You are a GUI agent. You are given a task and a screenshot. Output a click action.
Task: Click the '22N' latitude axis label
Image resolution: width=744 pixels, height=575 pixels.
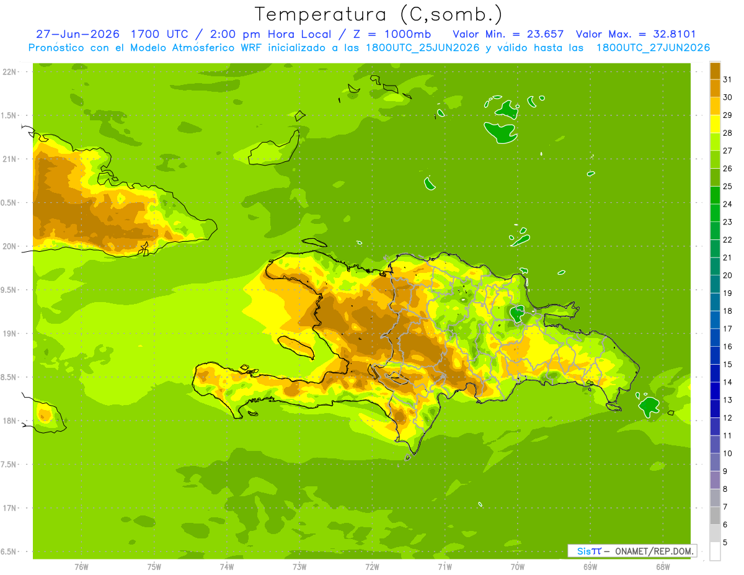point(9,72)
